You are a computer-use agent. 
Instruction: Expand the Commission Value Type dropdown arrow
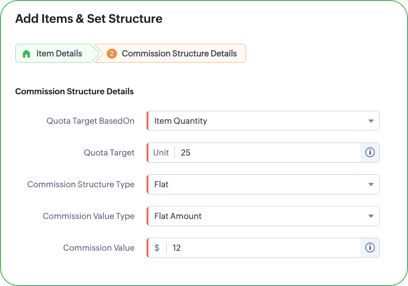point(371,216)
